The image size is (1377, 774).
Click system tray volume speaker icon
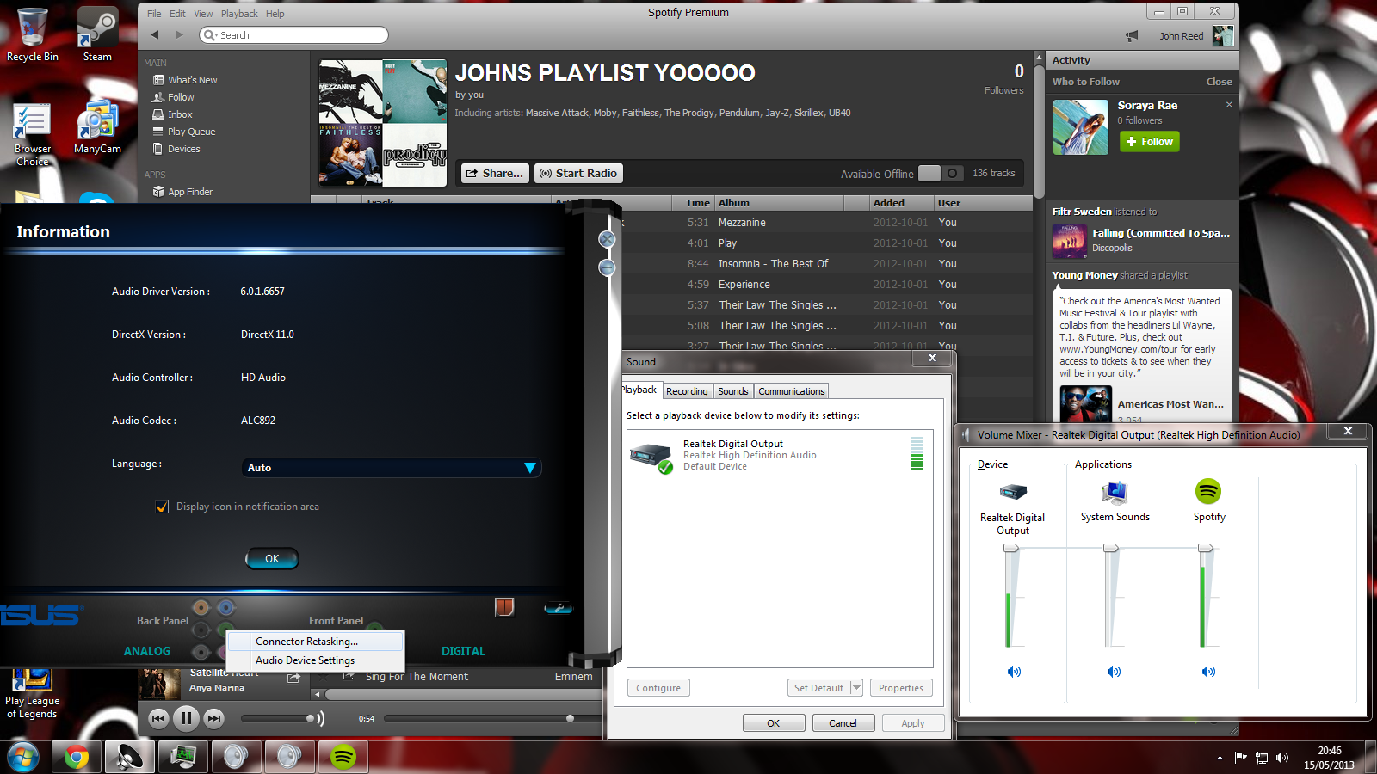[x=1282, y=758]
